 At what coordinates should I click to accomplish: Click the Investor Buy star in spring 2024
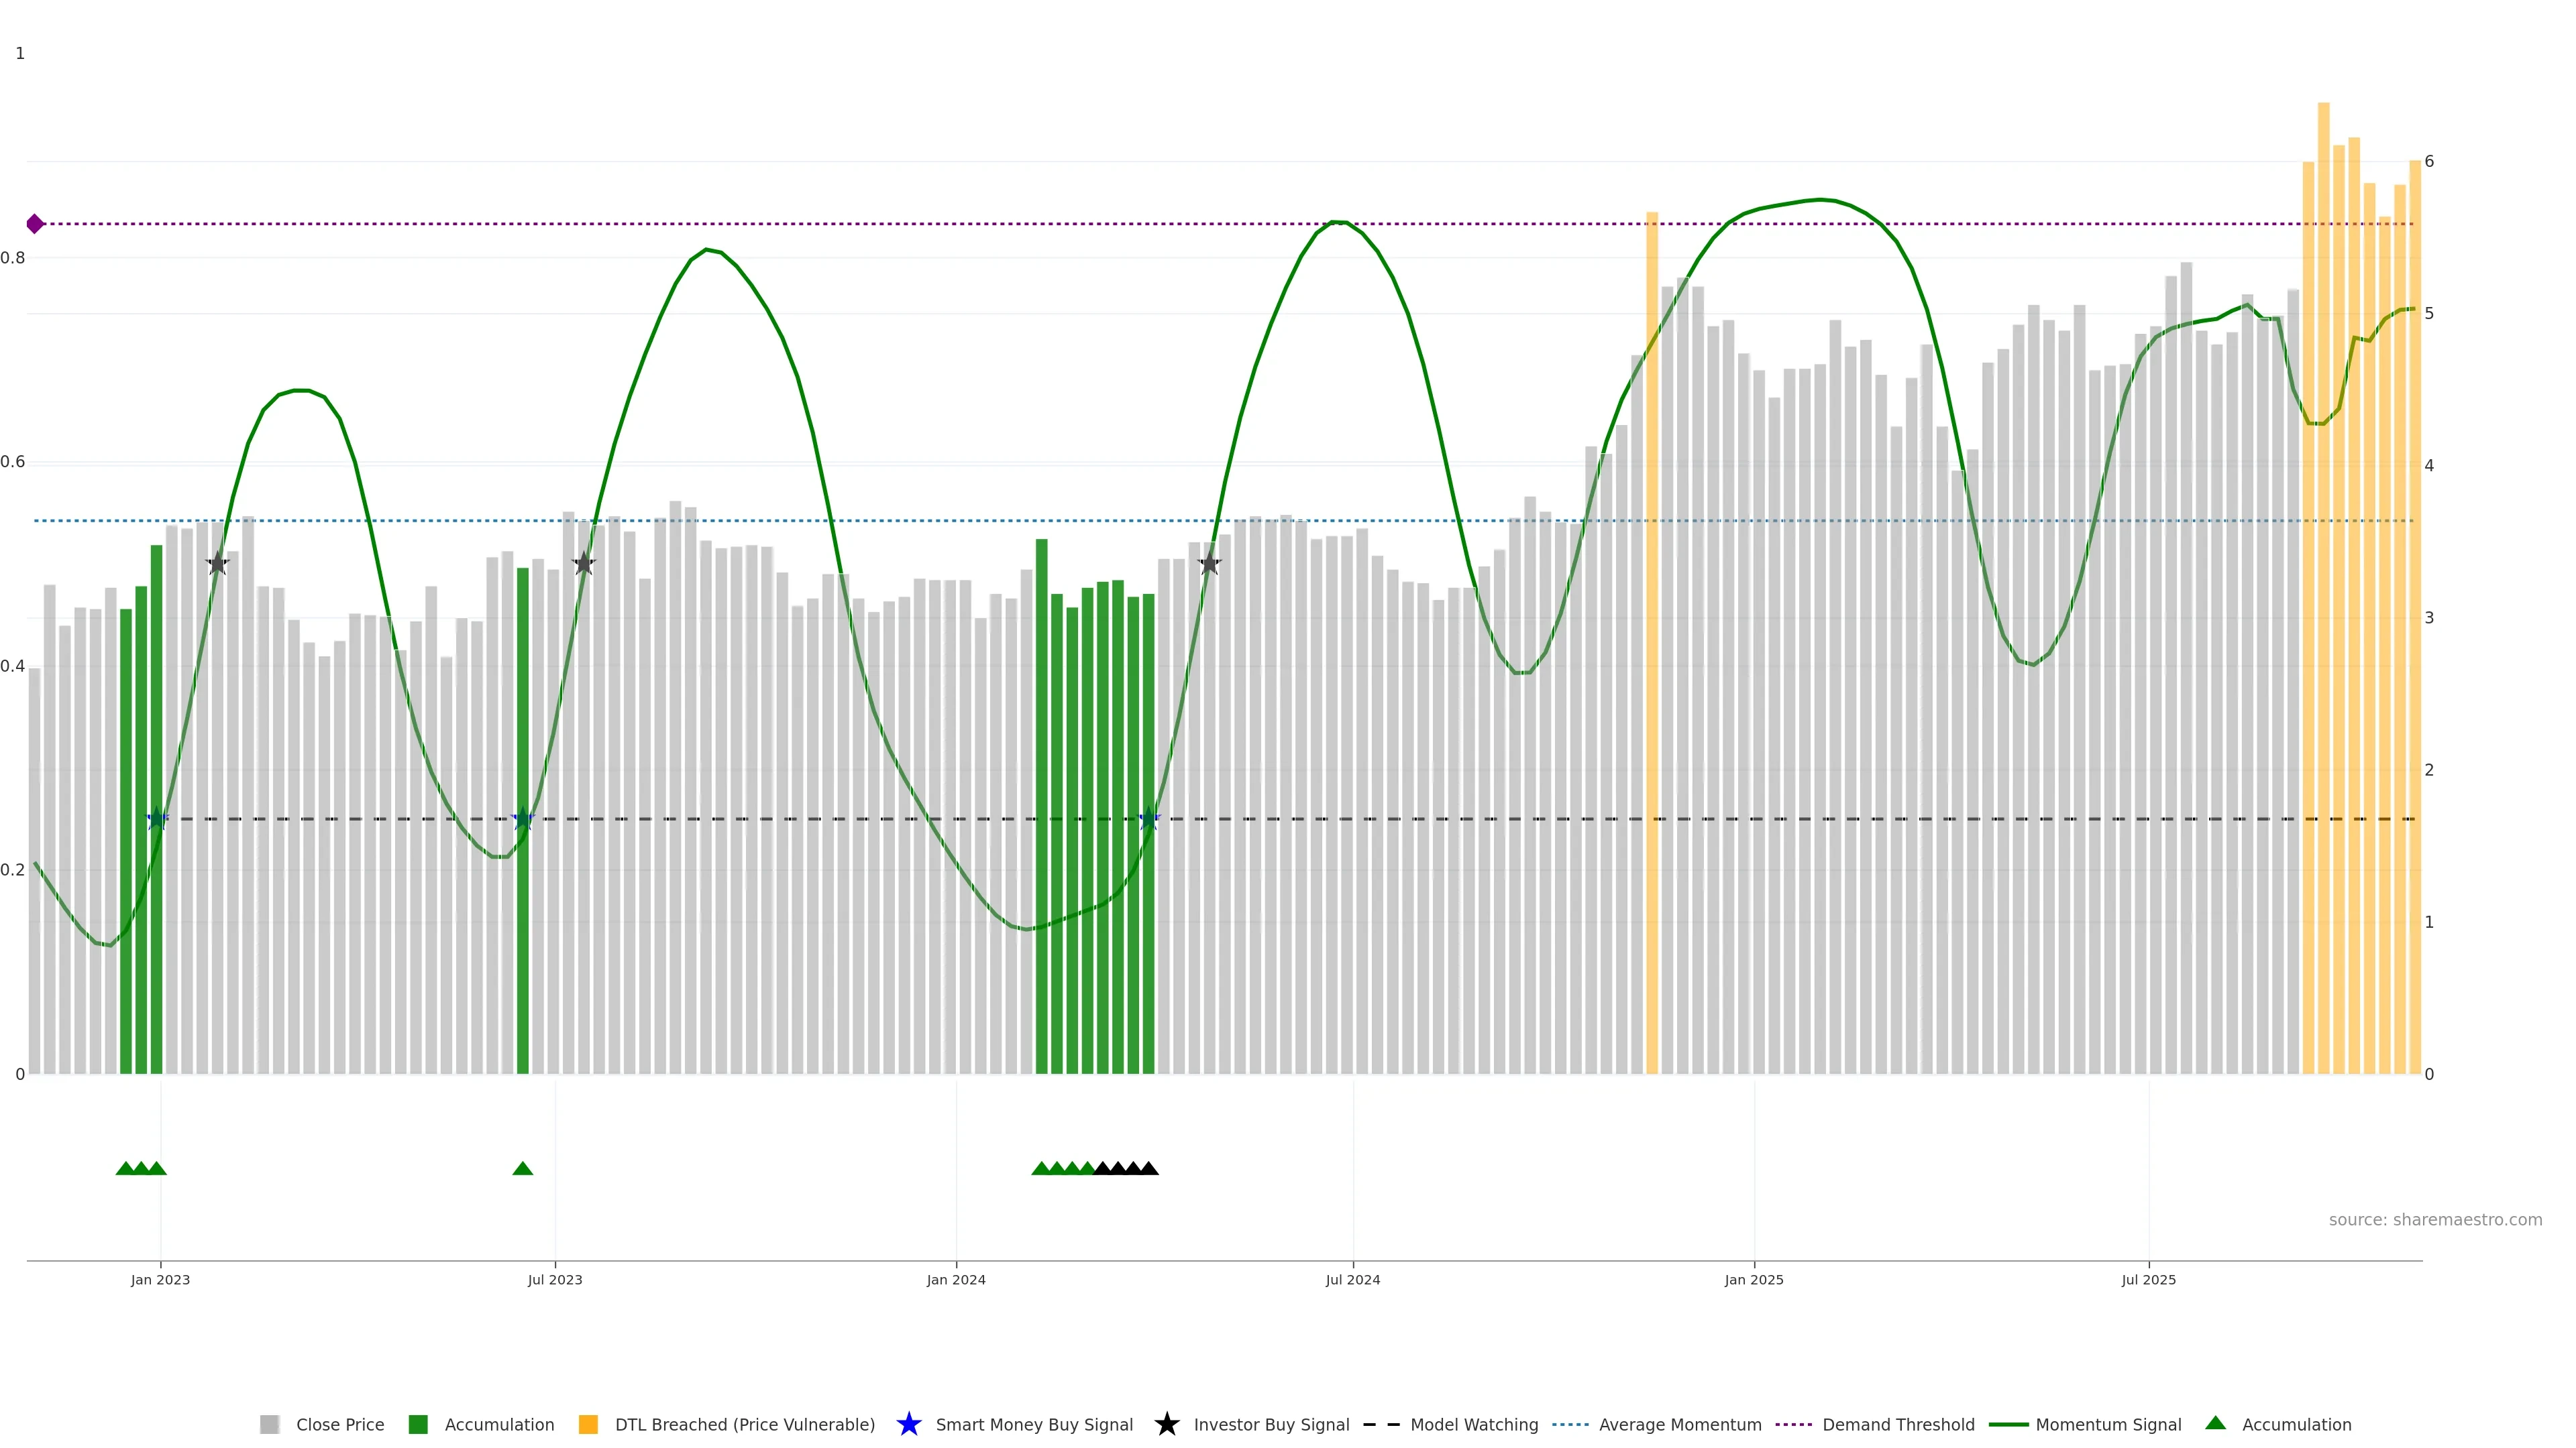point(1210,564)
